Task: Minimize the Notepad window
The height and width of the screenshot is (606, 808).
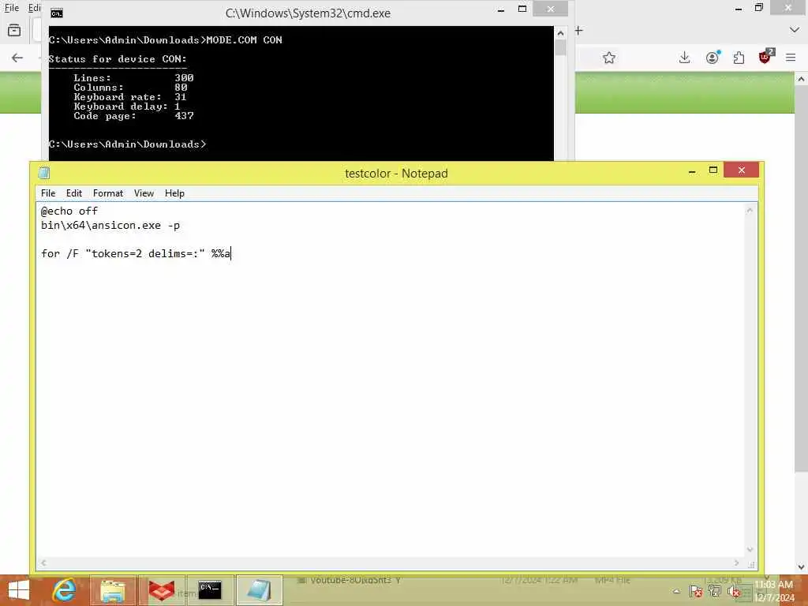Action: pos(692,170)
